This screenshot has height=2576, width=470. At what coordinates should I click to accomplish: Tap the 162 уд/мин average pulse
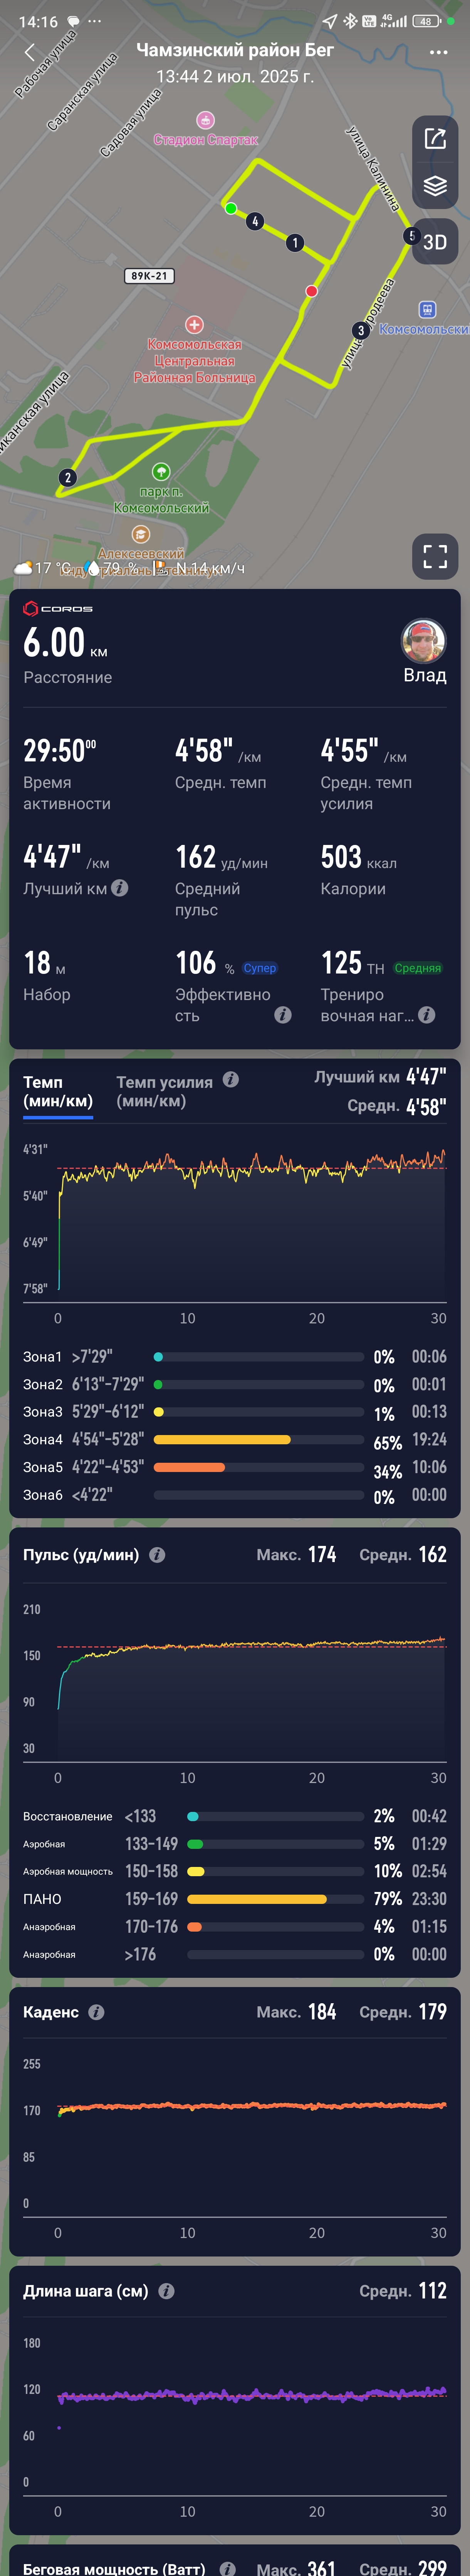[x=221, y=857]
